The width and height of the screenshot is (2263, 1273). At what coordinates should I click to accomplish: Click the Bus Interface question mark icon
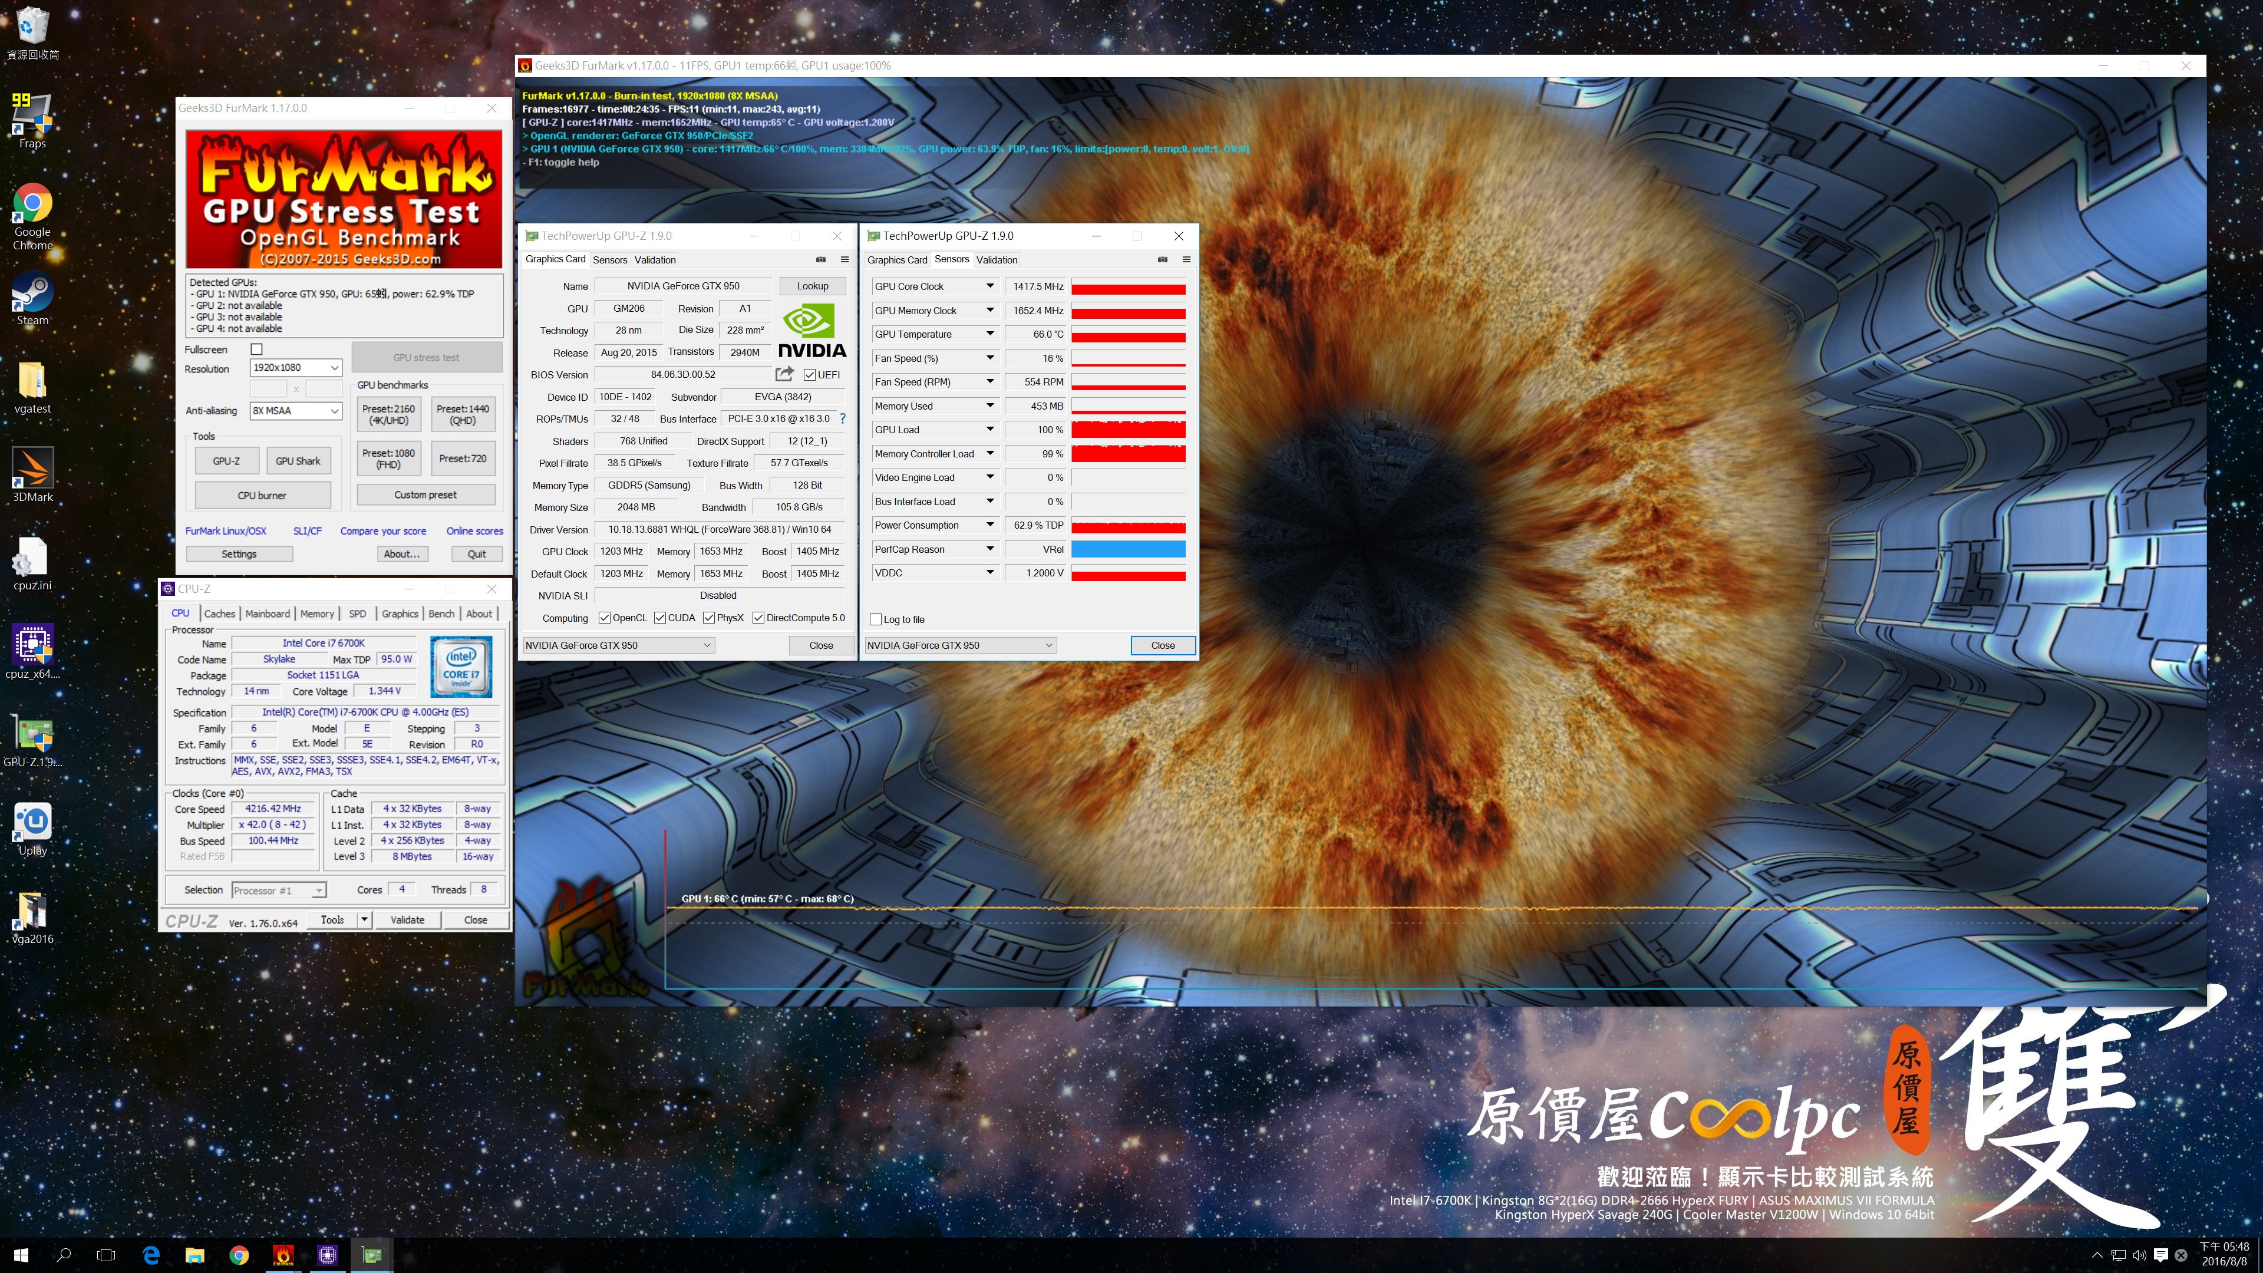[x=843, y=419]
